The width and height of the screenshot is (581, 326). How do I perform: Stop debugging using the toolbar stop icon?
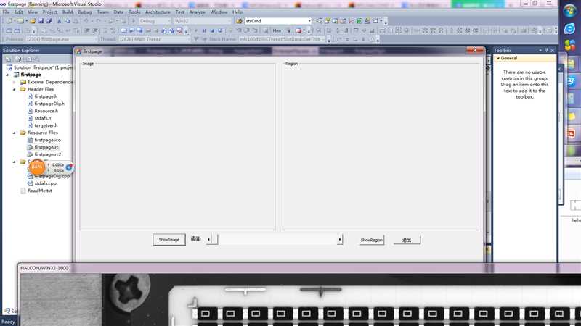click(x=212, y=30)
